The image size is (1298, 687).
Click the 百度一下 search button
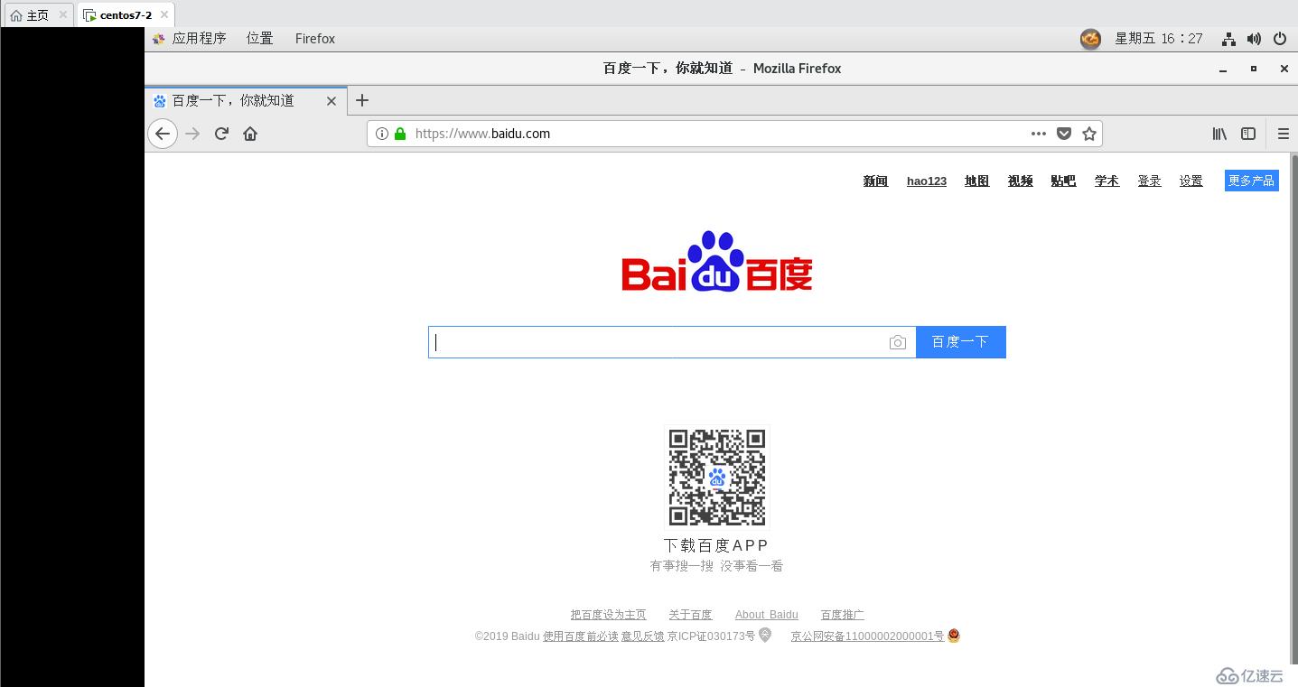pyautogui.click(x=961, y=342)
